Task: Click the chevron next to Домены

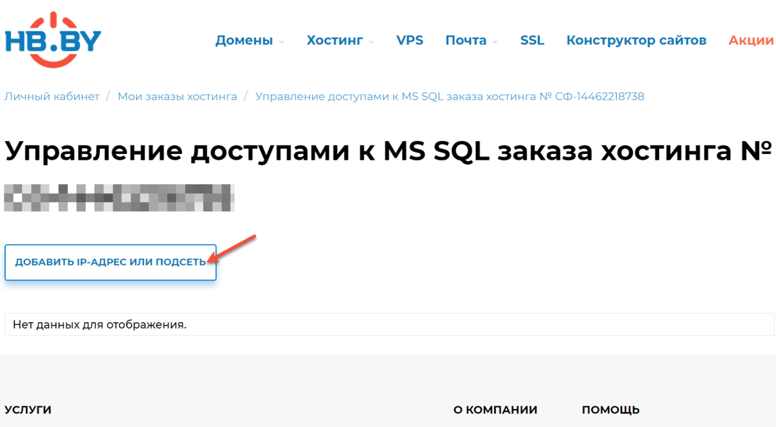Action: [x=283, y=43]
